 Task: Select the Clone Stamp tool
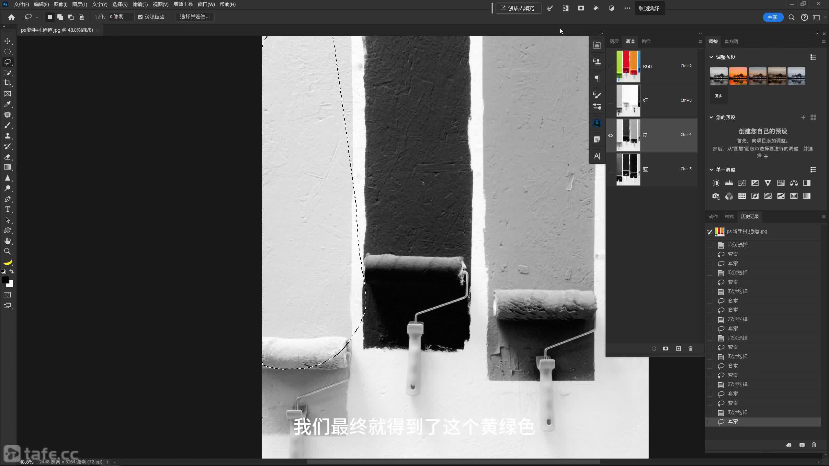click(x=7, y=136)
